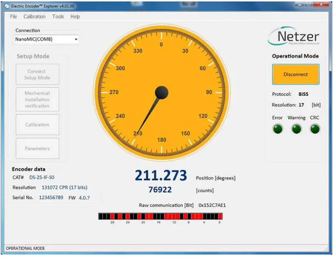This screenshot has width=333, height=258.
Task: Click the Calibration button in Setup Mode
Action: point(37,125)
